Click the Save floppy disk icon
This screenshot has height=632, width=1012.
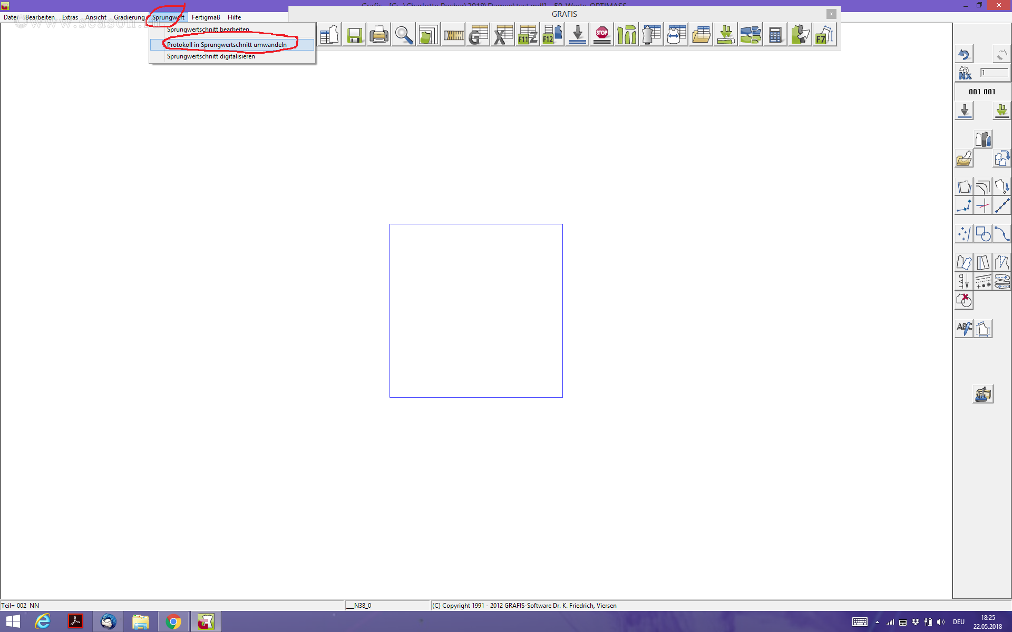tap(354, 35)
